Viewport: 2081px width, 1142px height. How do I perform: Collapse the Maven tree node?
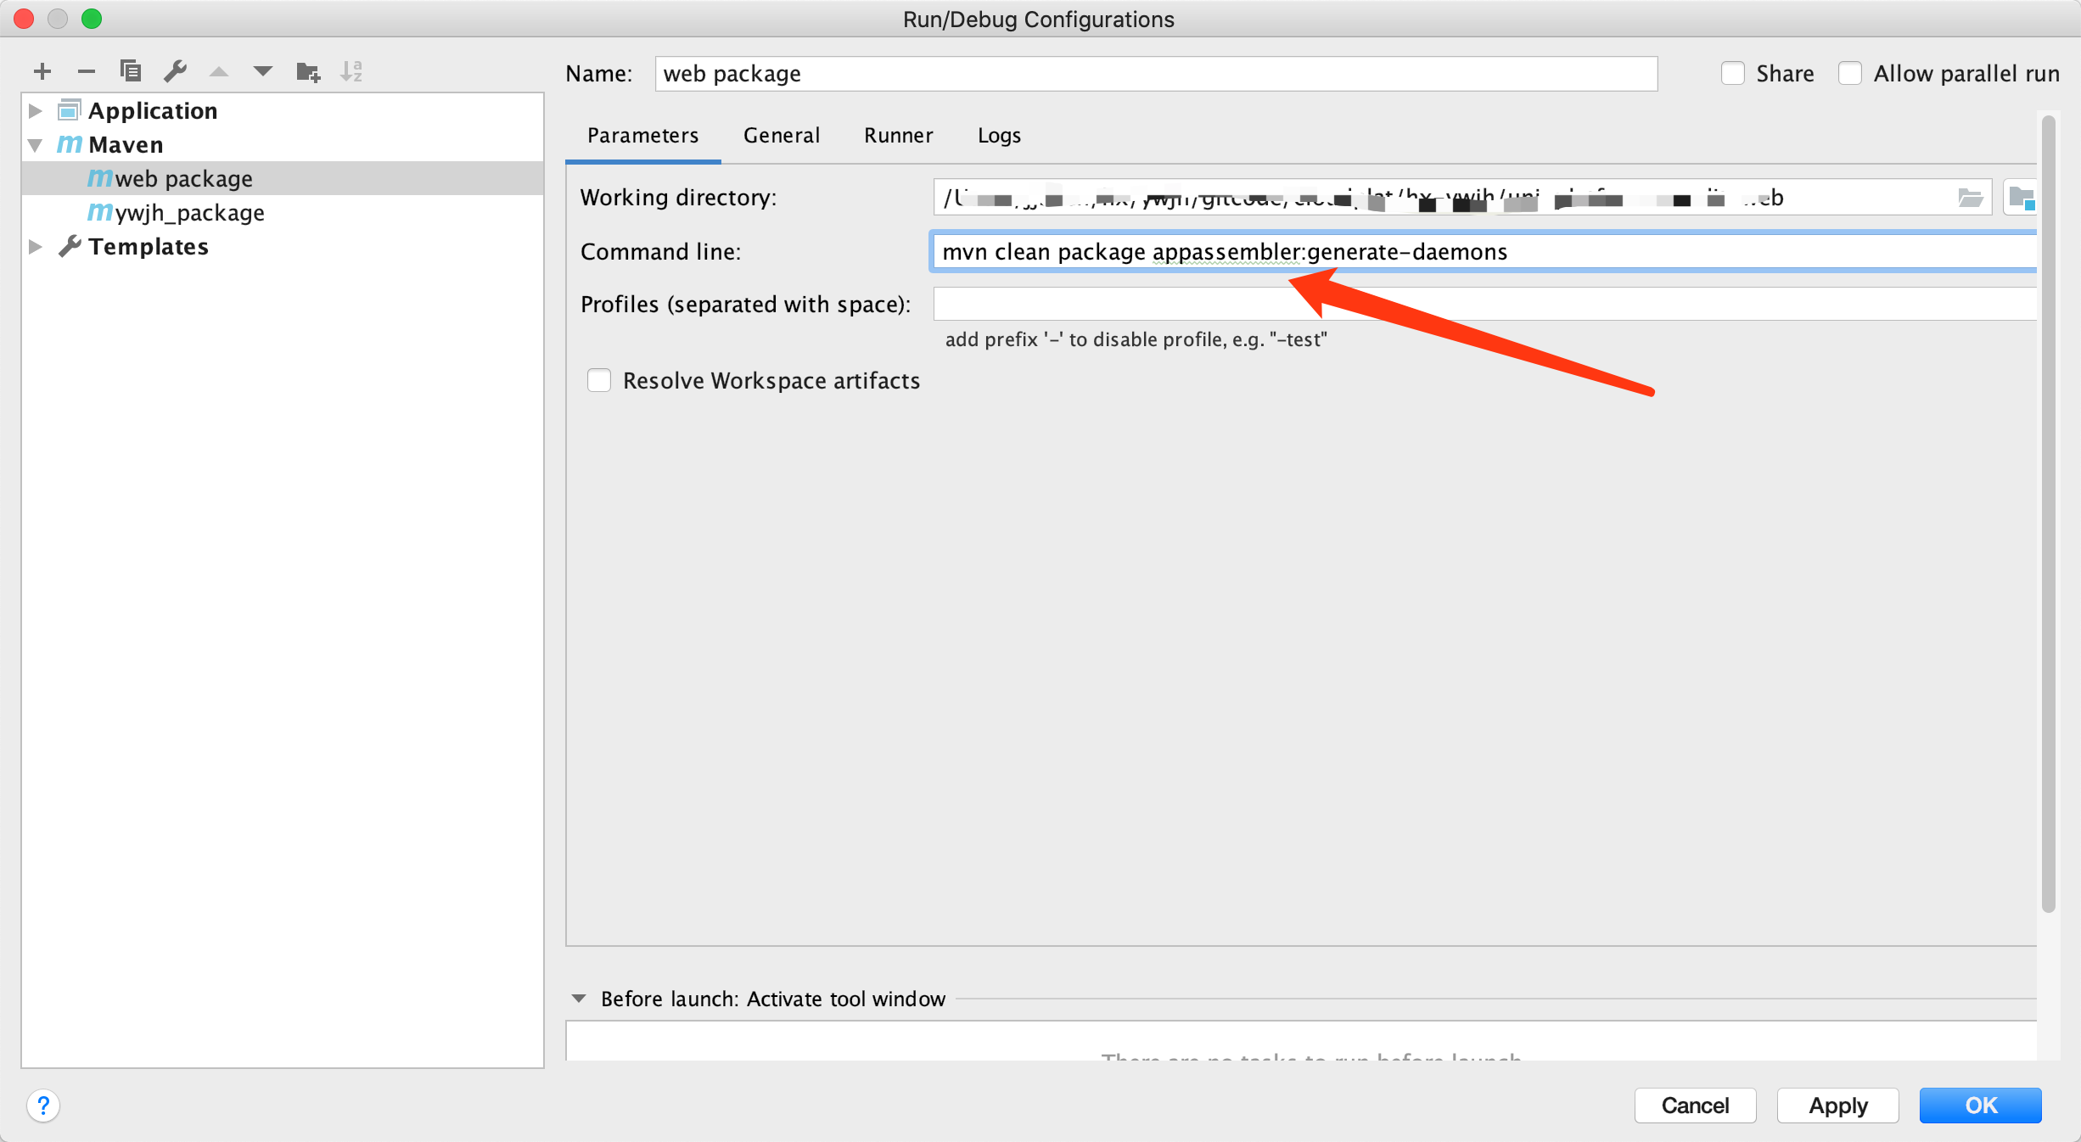[x=35, y=144]
